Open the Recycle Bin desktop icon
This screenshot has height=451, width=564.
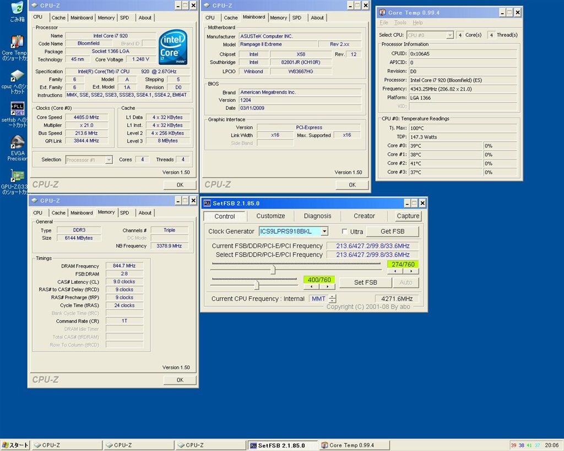pyautogui.click(x=17, y=8)
